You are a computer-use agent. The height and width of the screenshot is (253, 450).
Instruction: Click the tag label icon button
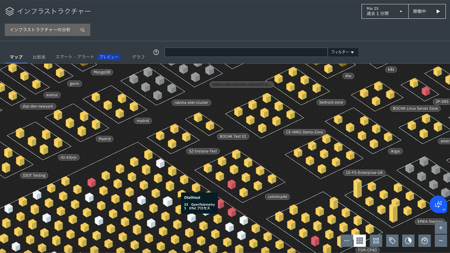coord(392,241)
